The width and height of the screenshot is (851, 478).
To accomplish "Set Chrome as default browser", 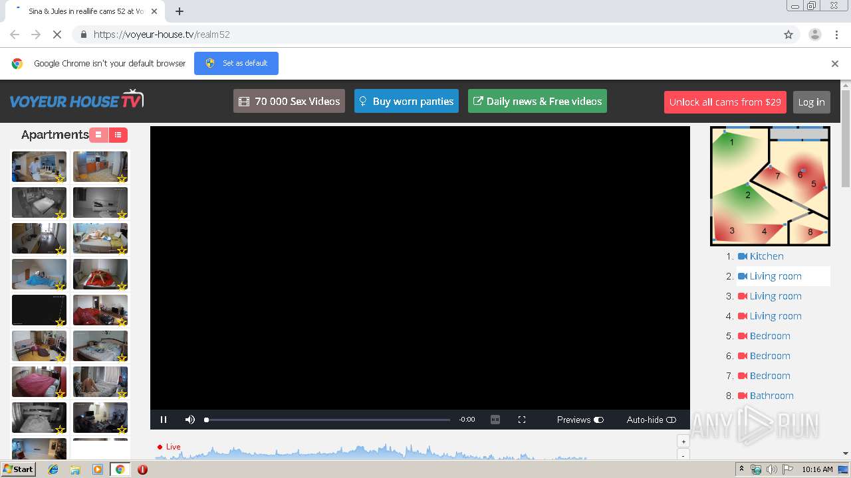I will pyautogui.click(x=236, y=64).
